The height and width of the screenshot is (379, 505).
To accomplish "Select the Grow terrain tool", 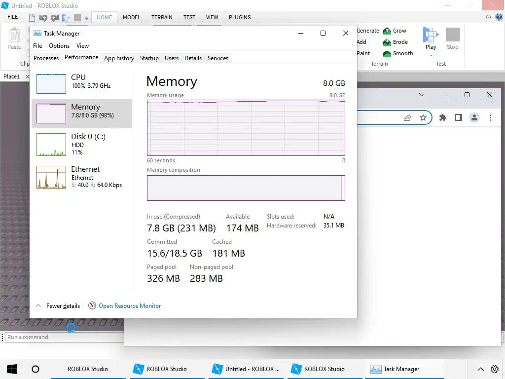I will [395, 31].
